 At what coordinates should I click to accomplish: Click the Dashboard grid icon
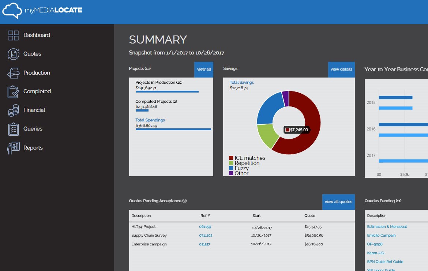14,35
